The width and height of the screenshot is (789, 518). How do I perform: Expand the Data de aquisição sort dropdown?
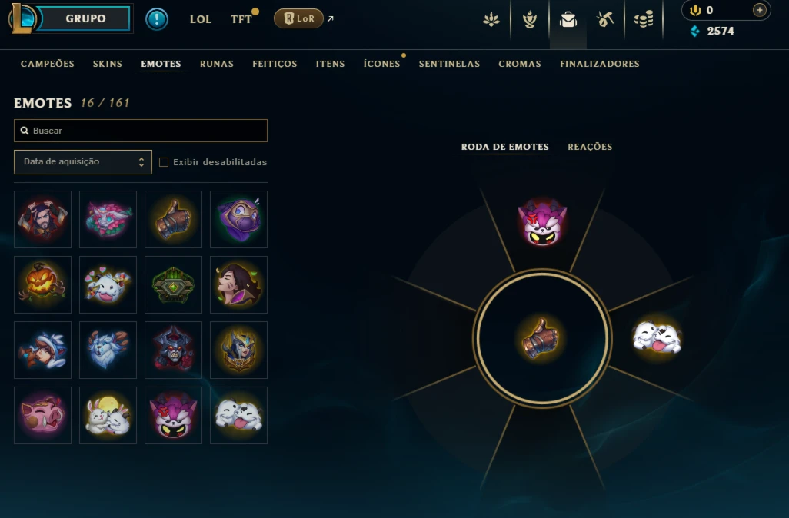pyautogui.click(x=83, y=162)
